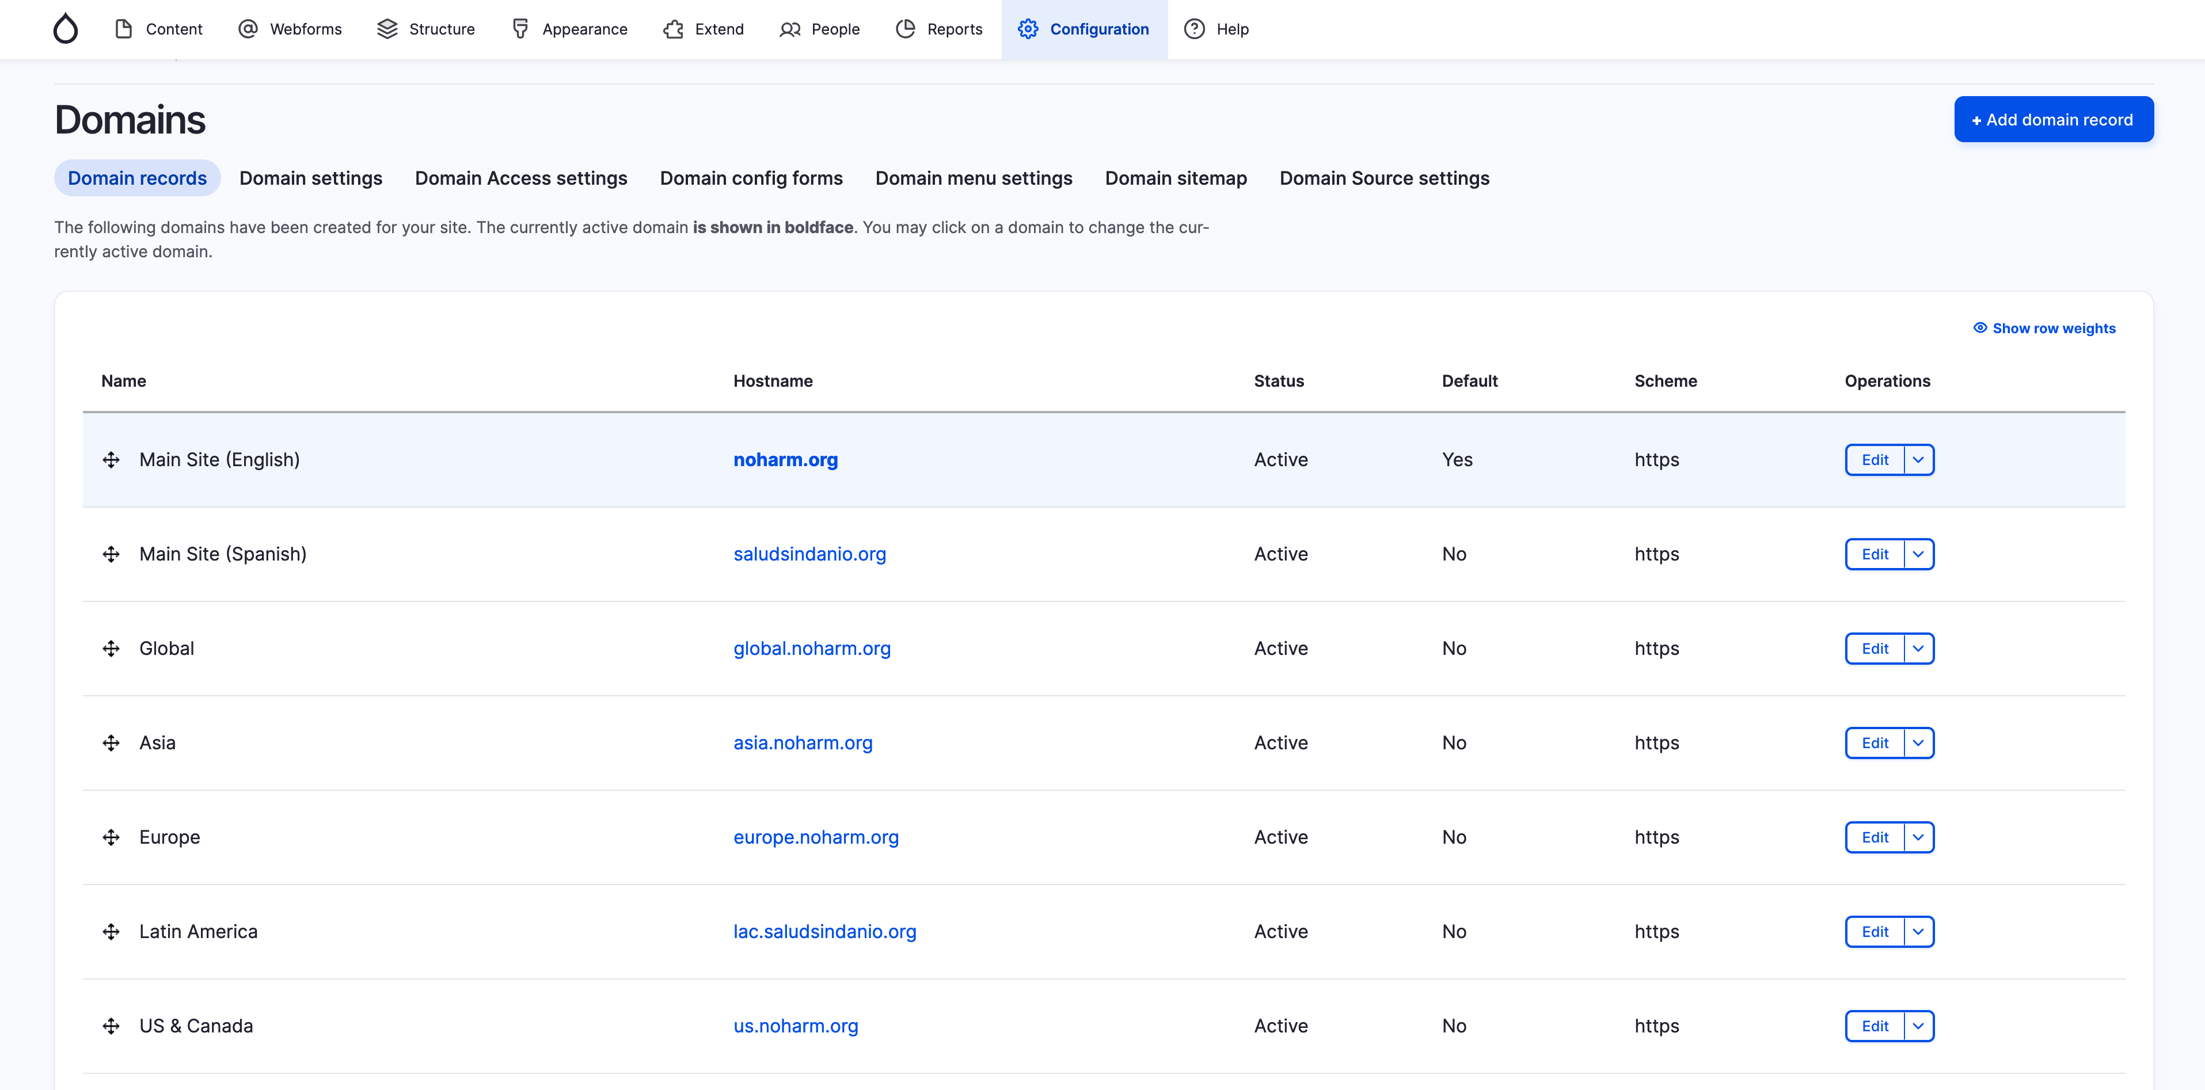Grab the drag handle for Main Site (English)
2205x1090 pixels.
click(111, 459)
